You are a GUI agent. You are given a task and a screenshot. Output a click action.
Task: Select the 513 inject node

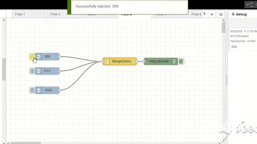tap(47, 71)
